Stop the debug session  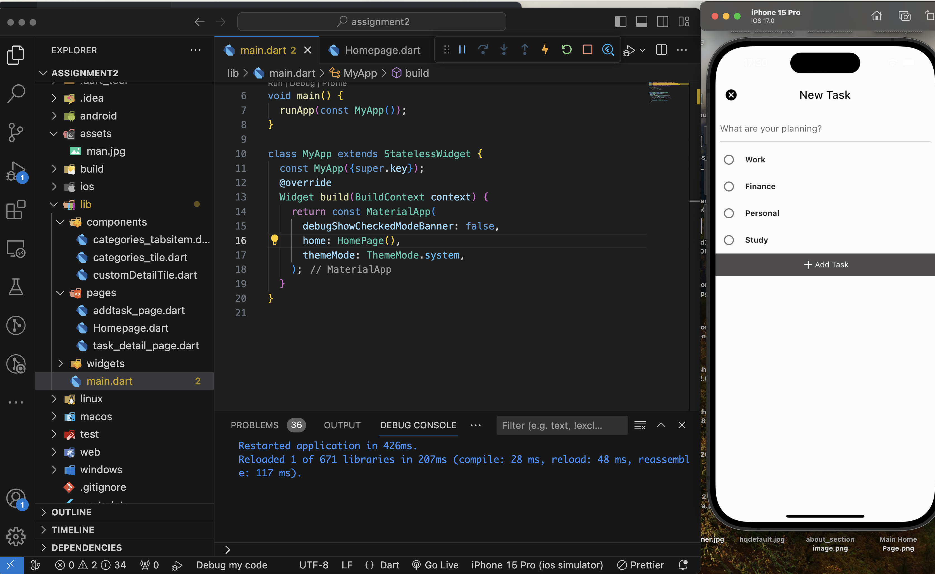click(x=587, y=49)
